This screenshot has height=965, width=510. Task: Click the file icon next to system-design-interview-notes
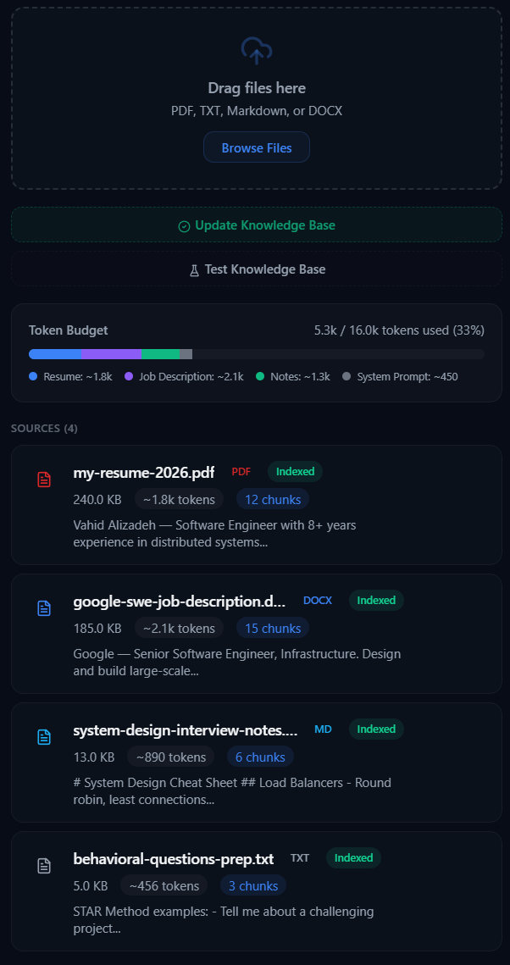[x=43, y=736]
